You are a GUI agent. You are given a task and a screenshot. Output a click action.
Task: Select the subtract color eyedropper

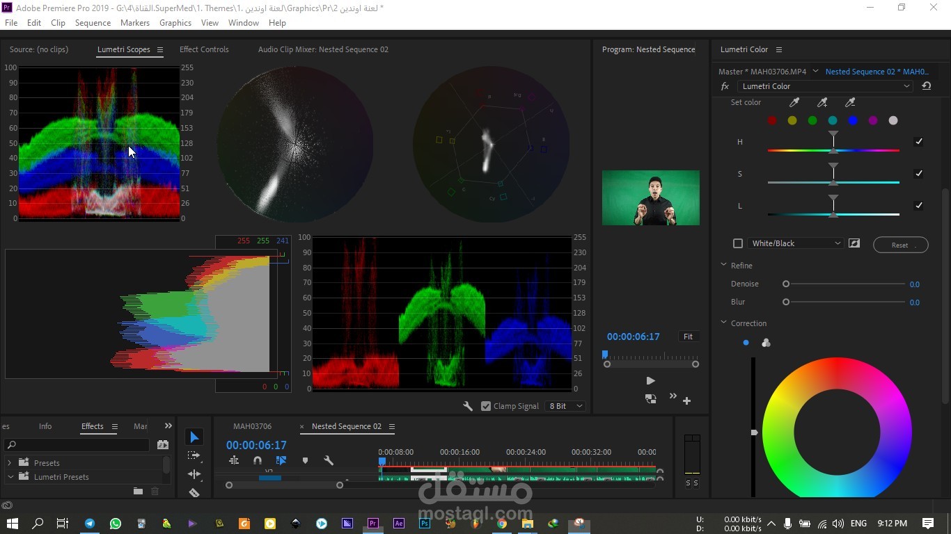coord(850,103)
